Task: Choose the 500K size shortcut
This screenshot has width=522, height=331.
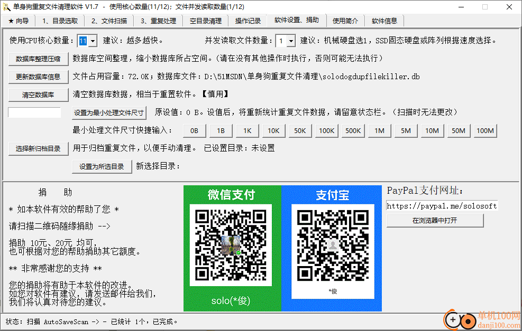Action: pyautogui.click(x=353, y=130)
